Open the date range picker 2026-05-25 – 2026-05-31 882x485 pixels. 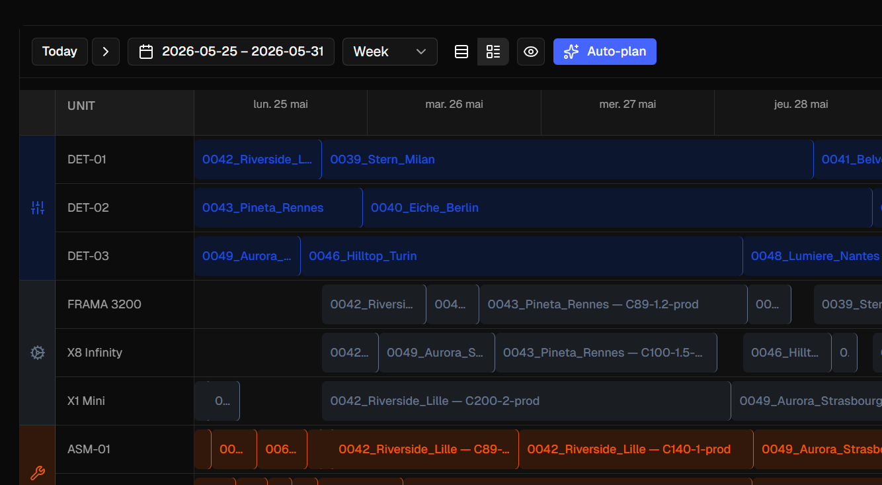tap(231, 52)
